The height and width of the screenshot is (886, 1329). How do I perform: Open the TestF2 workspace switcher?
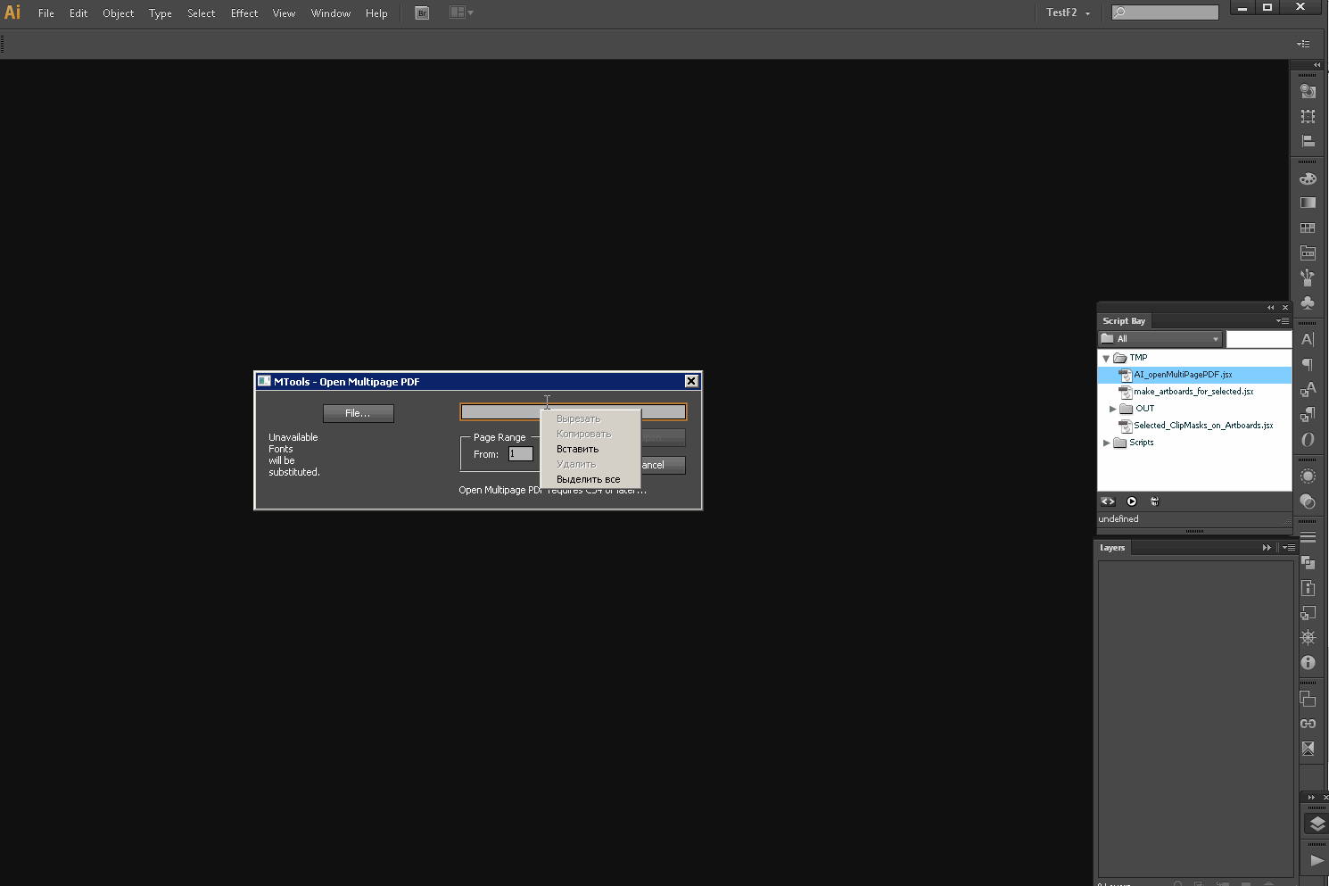pyautogui.click(x=1068, y=12)
